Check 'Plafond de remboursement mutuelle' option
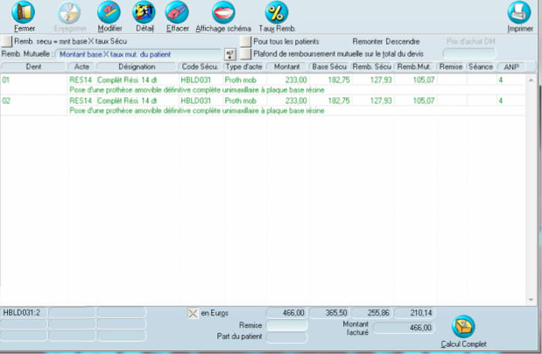This screenshot has height=354, width=542. pyautogui.click(x=246, y=53)
